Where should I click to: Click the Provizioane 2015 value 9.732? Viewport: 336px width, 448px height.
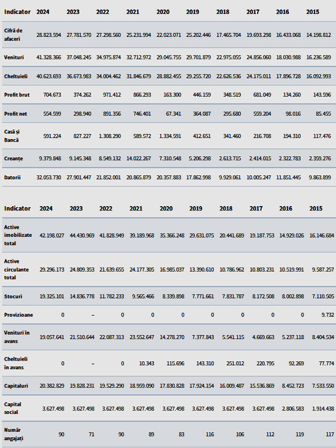click(x=328, y=315)
